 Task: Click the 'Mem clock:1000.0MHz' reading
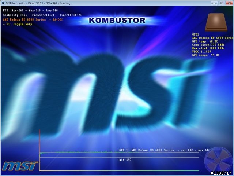point(208,48)
